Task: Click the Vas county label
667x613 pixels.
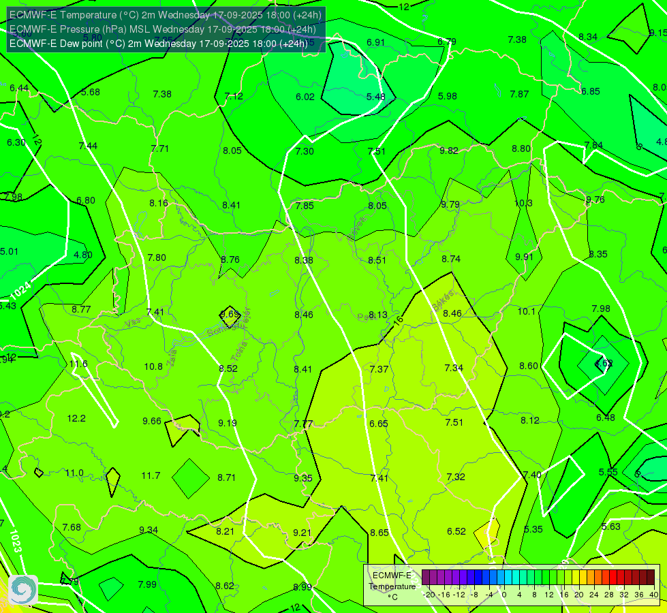Action: tap(132, 324)
